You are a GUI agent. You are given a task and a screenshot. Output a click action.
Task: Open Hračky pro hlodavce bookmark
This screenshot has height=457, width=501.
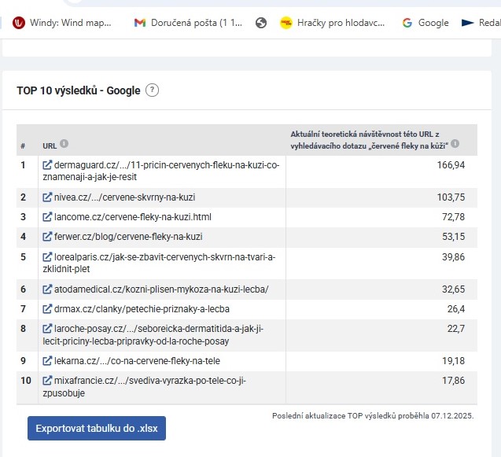[334, 23]
